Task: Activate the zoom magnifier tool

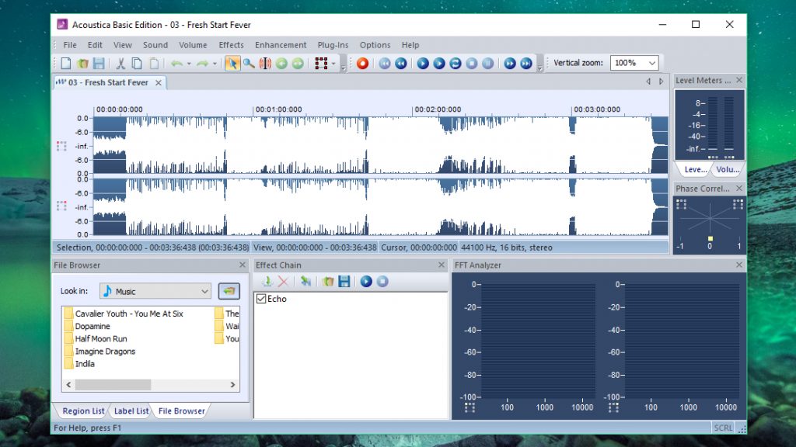Action: tap(248, 64)
